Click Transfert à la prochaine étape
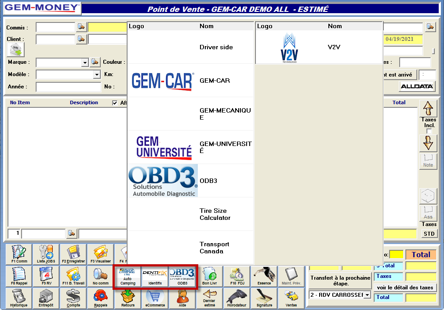The height and width of the screenshot is (310, 444). point(340,281)
